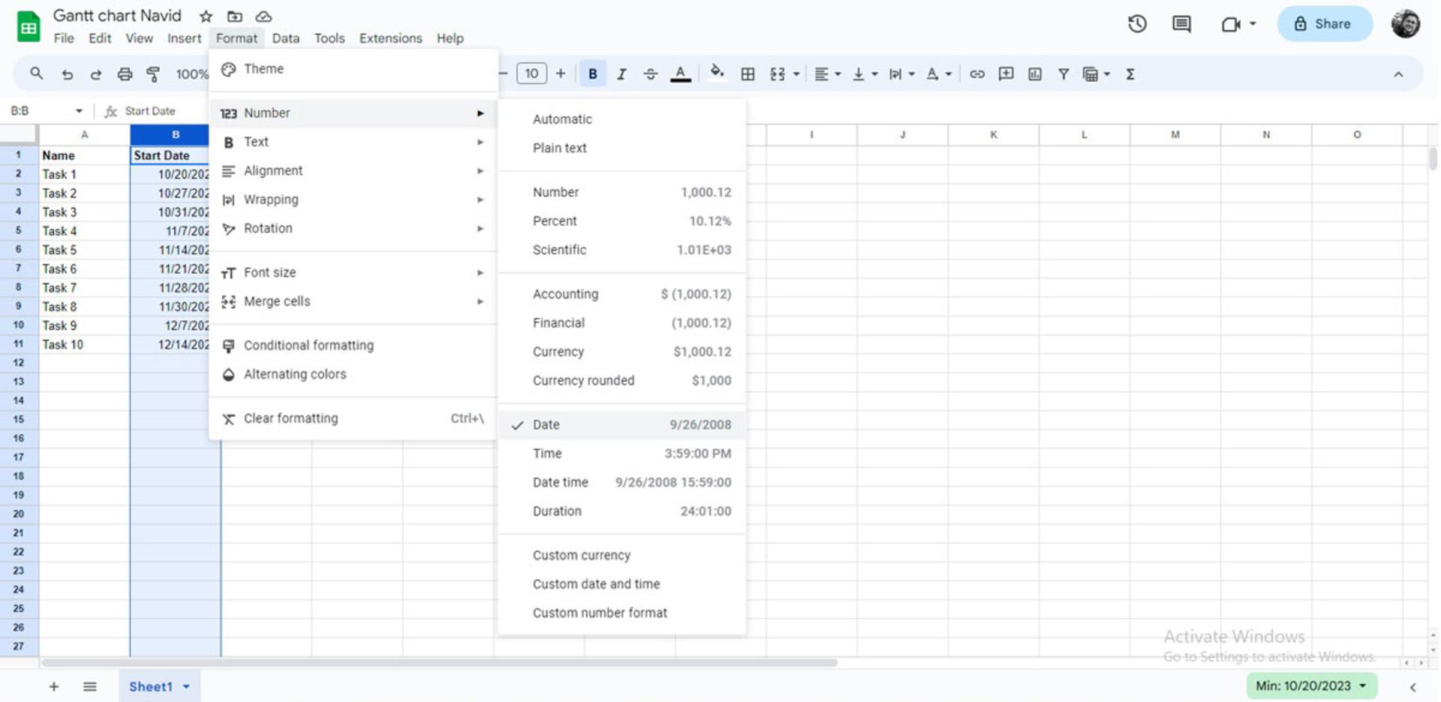The width and height of the screenshot is (1441, 702).
Task: Open the all sheets list icon
Action: [90, 686]
